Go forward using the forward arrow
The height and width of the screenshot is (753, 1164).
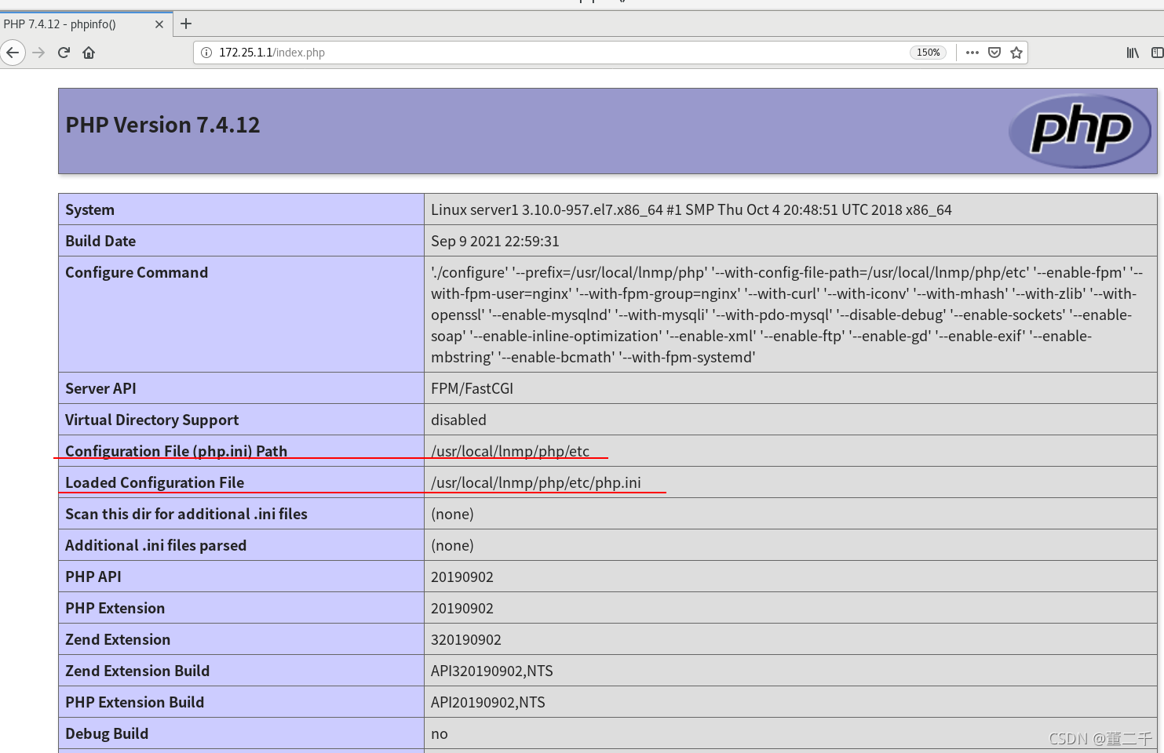(38, 53)
